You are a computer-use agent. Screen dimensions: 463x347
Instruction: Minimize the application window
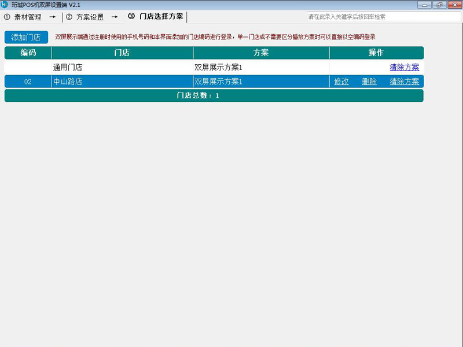coord(425,5)
